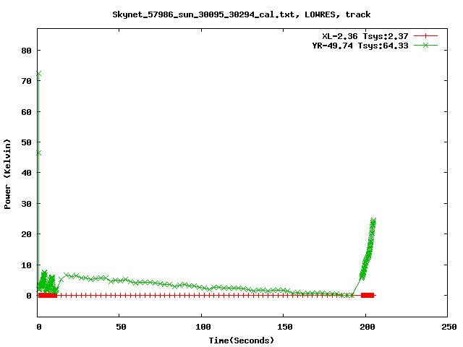
Task: Click the y-axis tick label 30
Action: click(x=26, y=204)
